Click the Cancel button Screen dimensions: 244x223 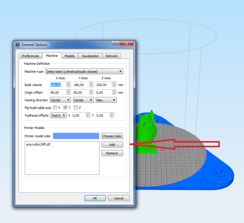(119, 198)
